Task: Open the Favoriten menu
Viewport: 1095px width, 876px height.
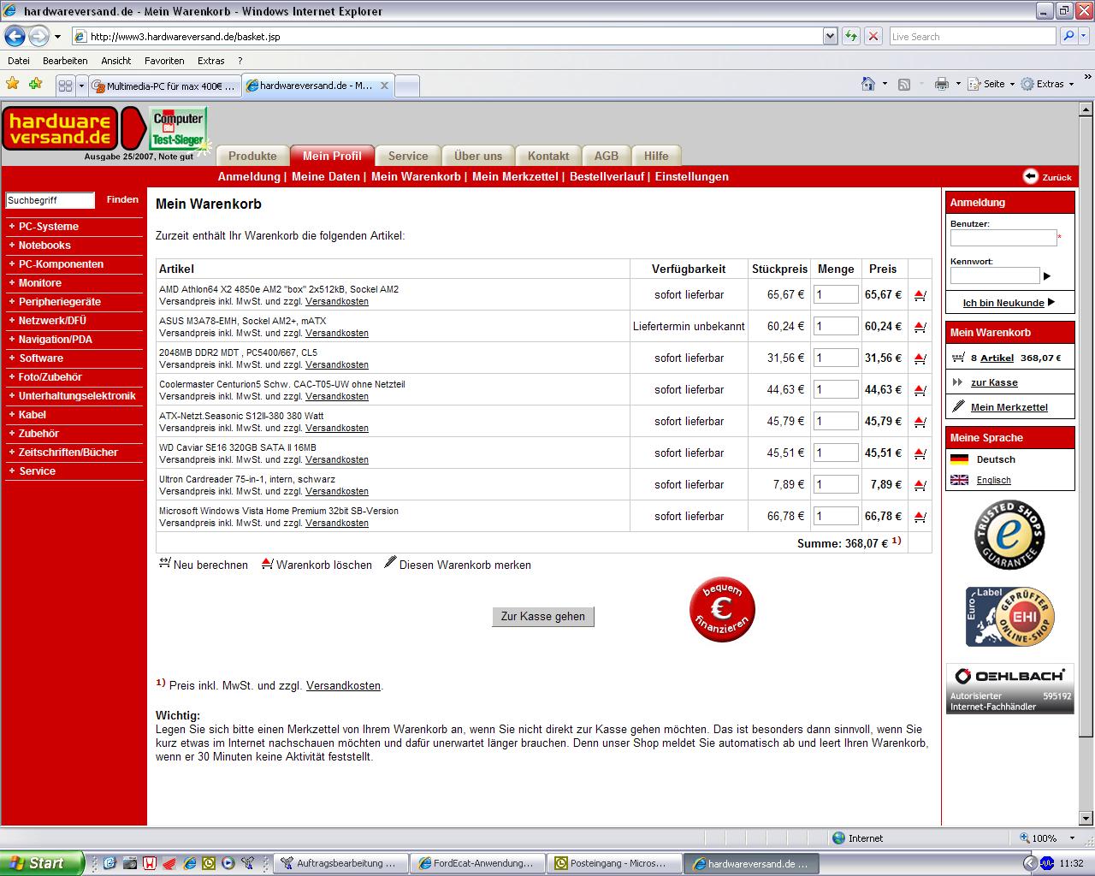Action: point(164,61)
